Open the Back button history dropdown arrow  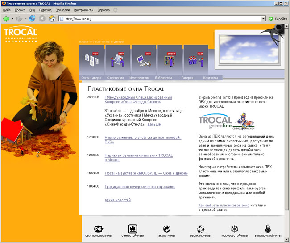[12, 19]
